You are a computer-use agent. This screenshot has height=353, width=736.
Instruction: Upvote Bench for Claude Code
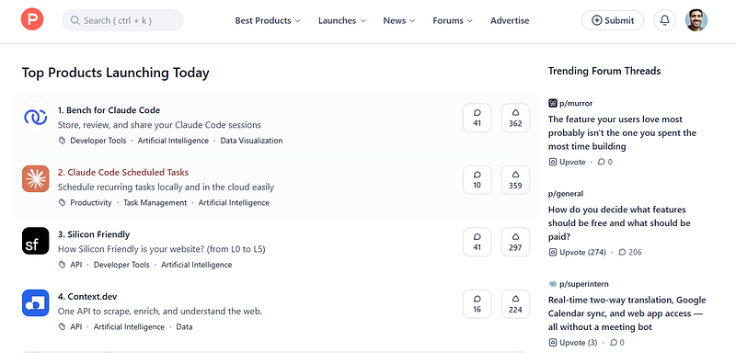point(515,118)
